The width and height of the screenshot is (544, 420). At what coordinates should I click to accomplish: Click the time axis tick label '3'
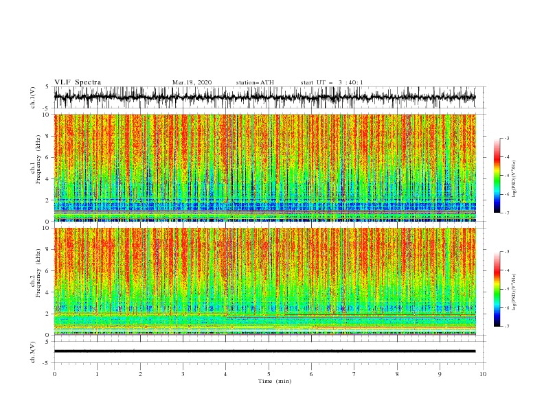(183, 374)
